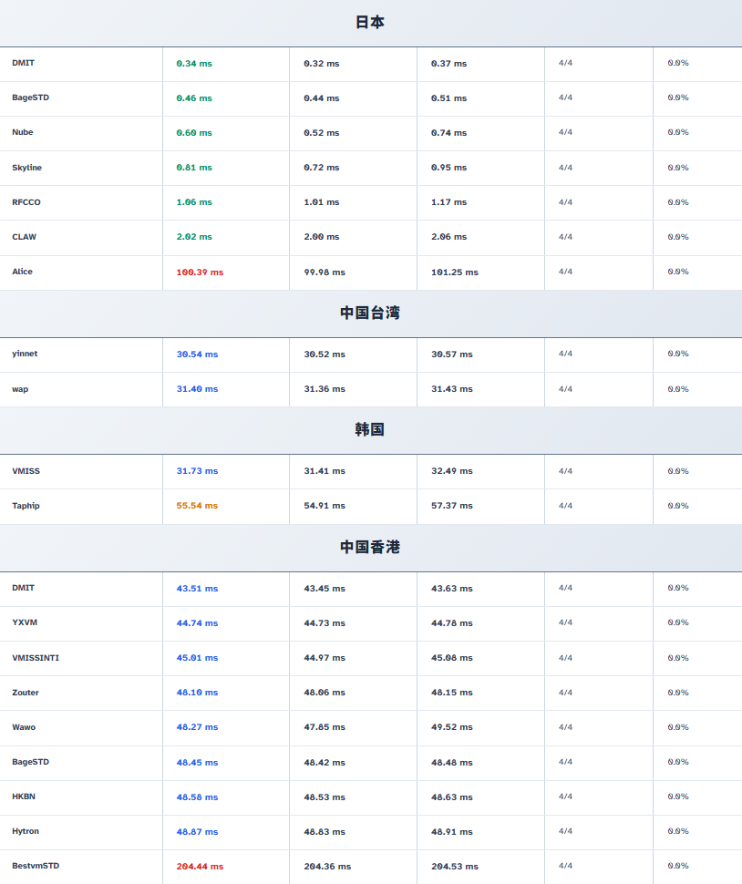Select the HKBN provider name

pos(24,797)
